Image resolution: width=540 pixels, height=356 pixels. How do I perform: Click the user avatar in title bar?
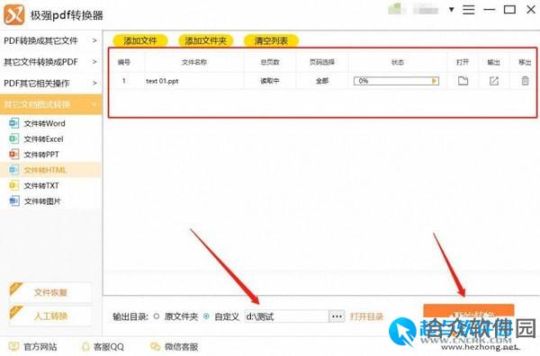395,9
